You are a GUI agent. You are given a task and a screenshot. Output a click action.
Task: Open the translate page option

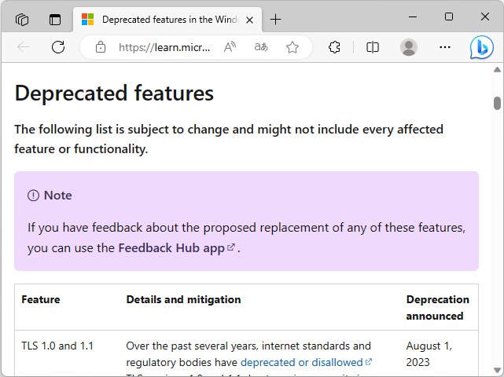click(261, 47)
